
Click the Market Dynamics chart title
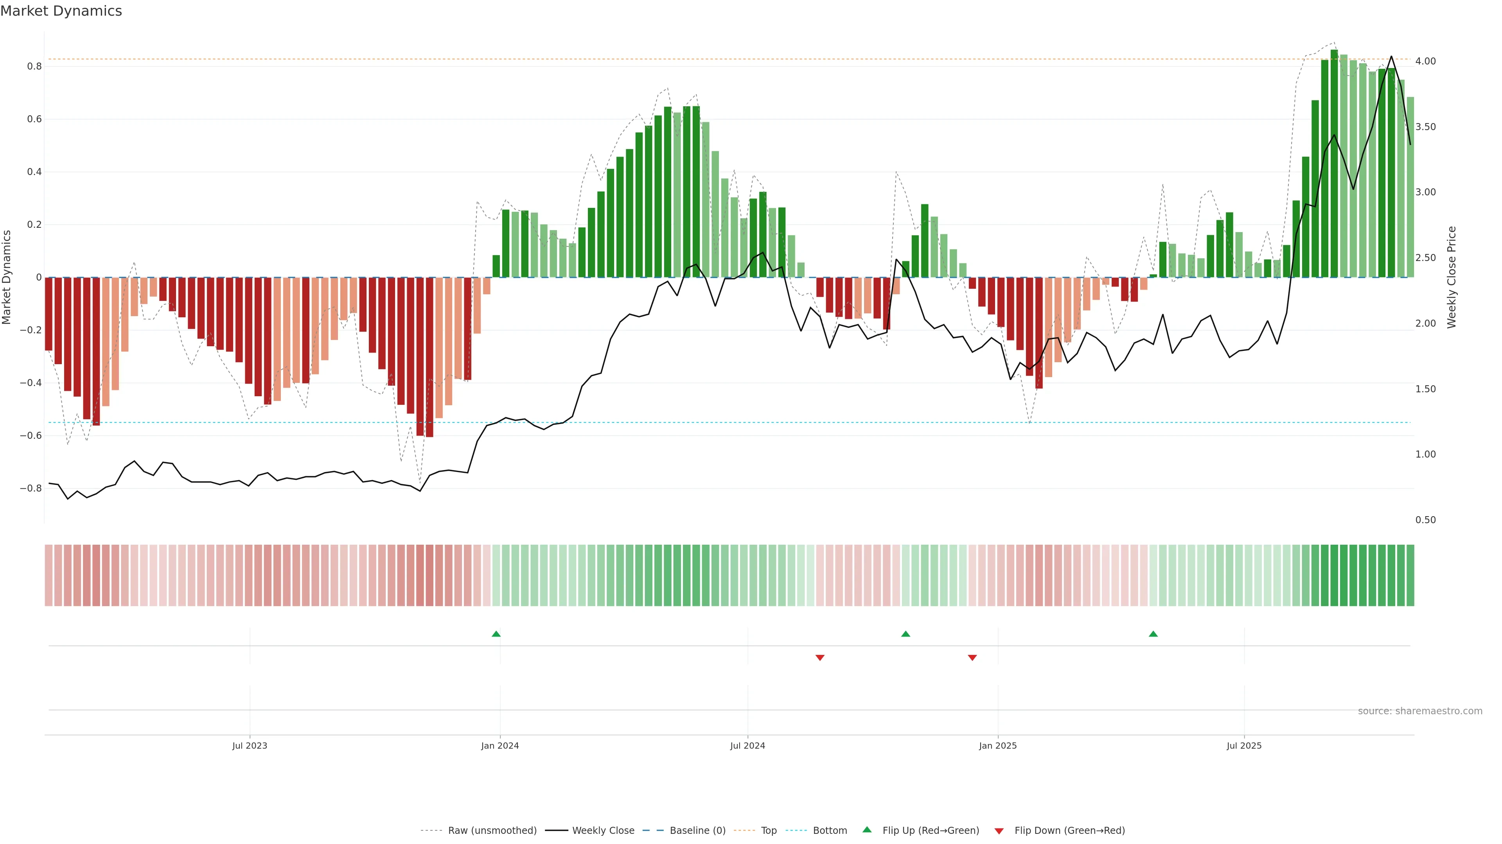coord(61,11)
